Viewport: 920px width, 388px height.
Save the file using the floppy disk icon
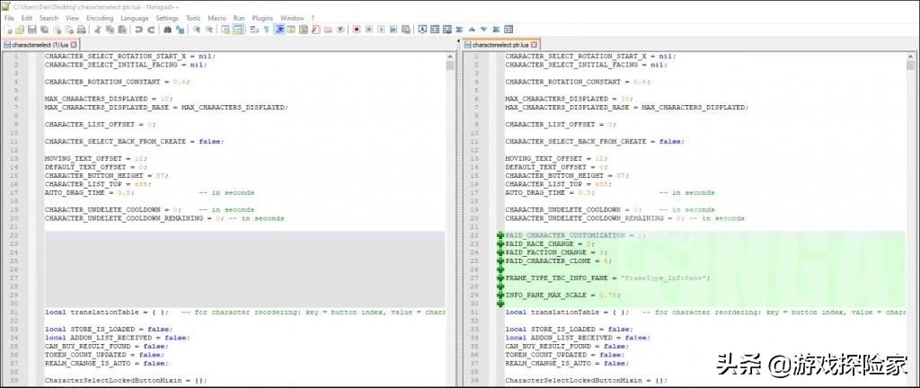click(x=32, y=30)
